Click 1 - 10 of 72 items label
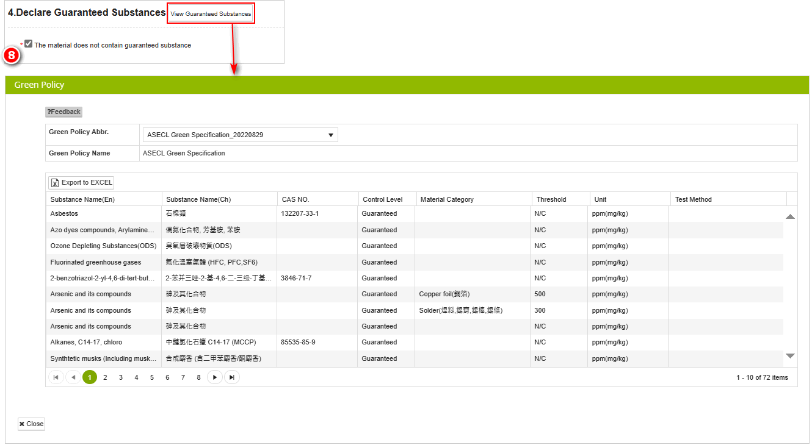Viewport: 812px width, 445px height. pyautogui.click(x=762, y=378)
